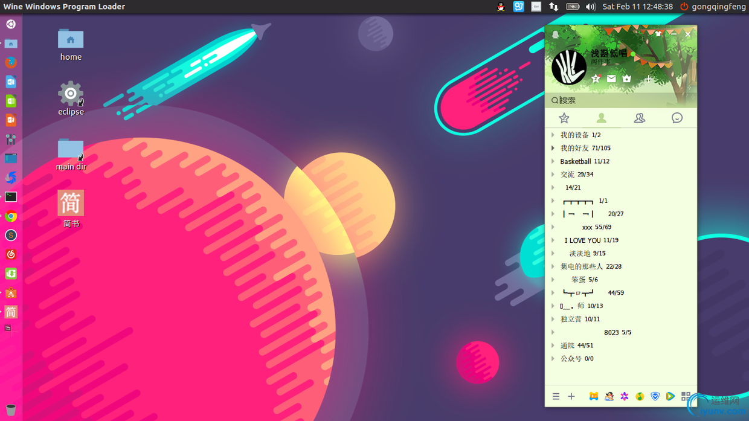Open NetEase Cloud Music in the launcher
The height and width of the screenshot is (421, 749).
point(11,254)
